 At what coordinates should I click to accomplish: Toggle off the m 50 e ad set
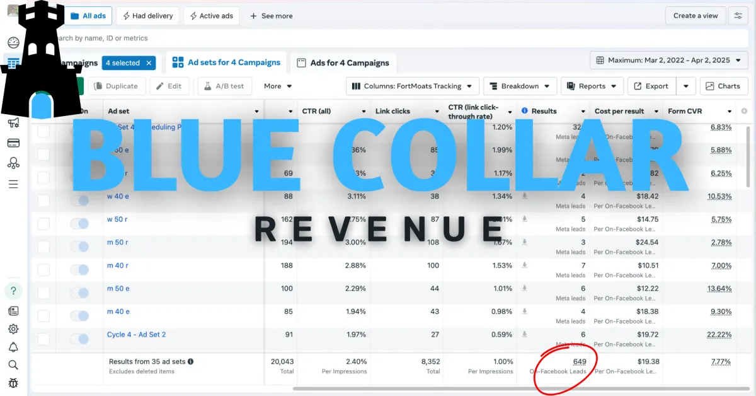click(x=79, y=293)
